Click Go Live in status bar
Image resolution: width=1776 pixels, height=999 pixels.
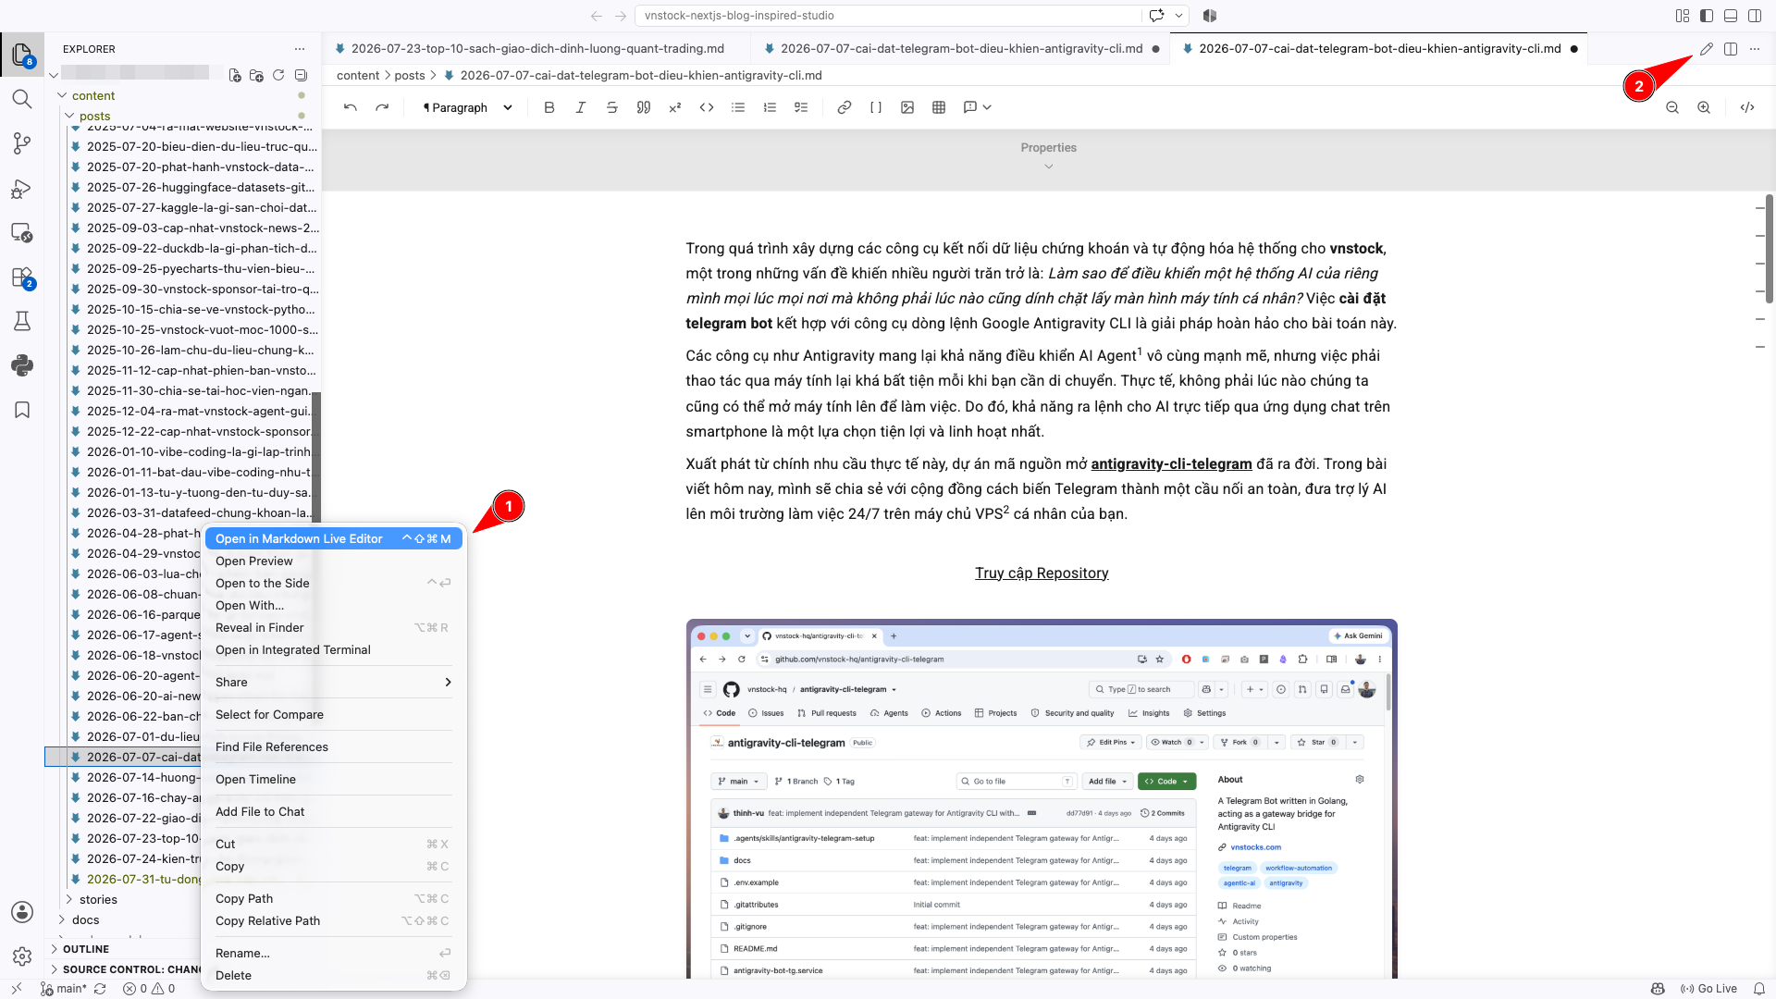pos(1709,988)
